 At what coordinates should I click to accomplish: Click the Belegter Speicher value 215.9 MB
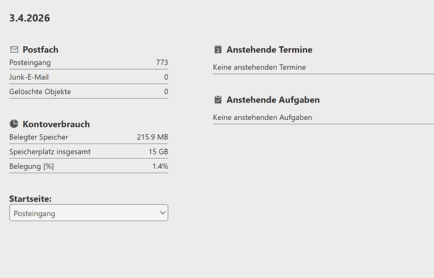tap(152, 137)
